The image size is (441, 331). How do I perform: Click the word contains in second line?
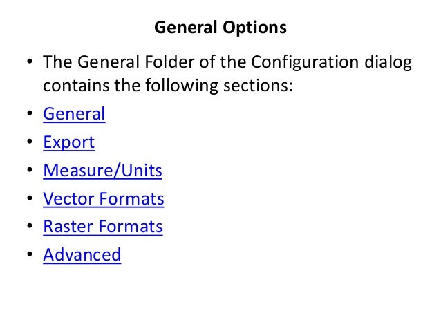(x=76, y=86)
